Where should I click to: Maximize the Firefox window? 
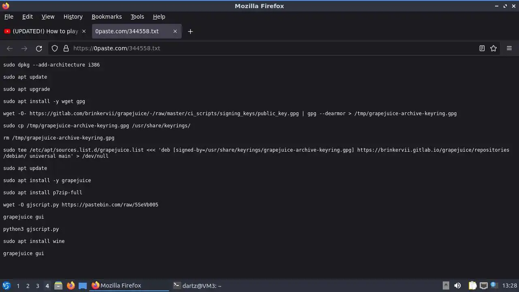[505, 6]
